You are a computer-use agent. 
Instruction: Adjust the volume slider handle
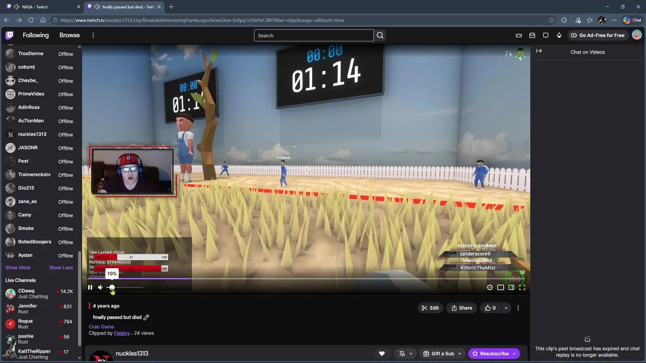[x=112, y=287]
